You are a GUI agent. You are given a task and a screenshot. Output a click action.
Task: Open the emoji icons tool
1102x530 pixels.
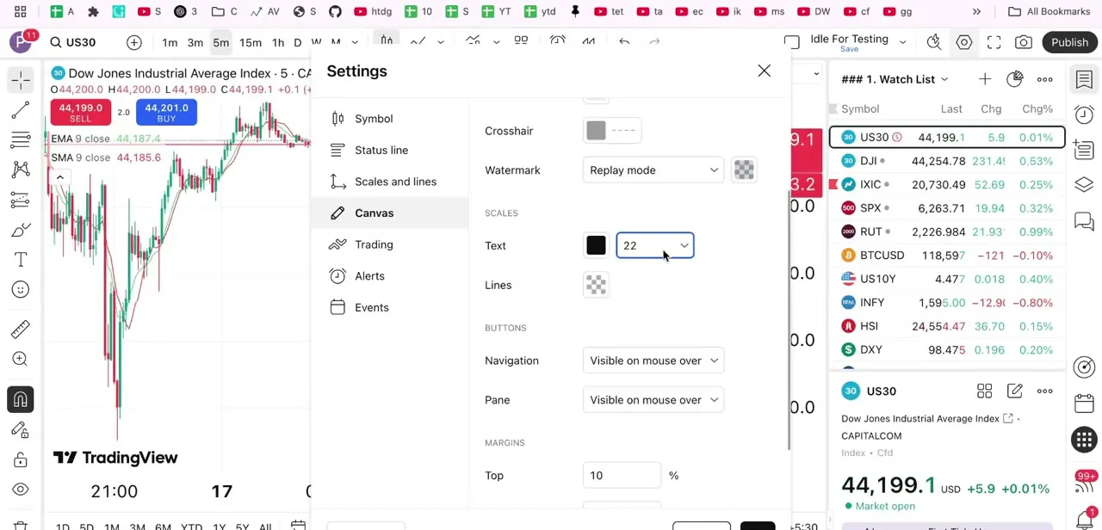21,290
